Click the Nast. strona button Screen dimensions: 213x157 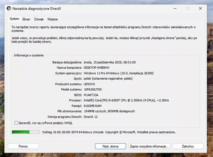(x=110, y=146)
